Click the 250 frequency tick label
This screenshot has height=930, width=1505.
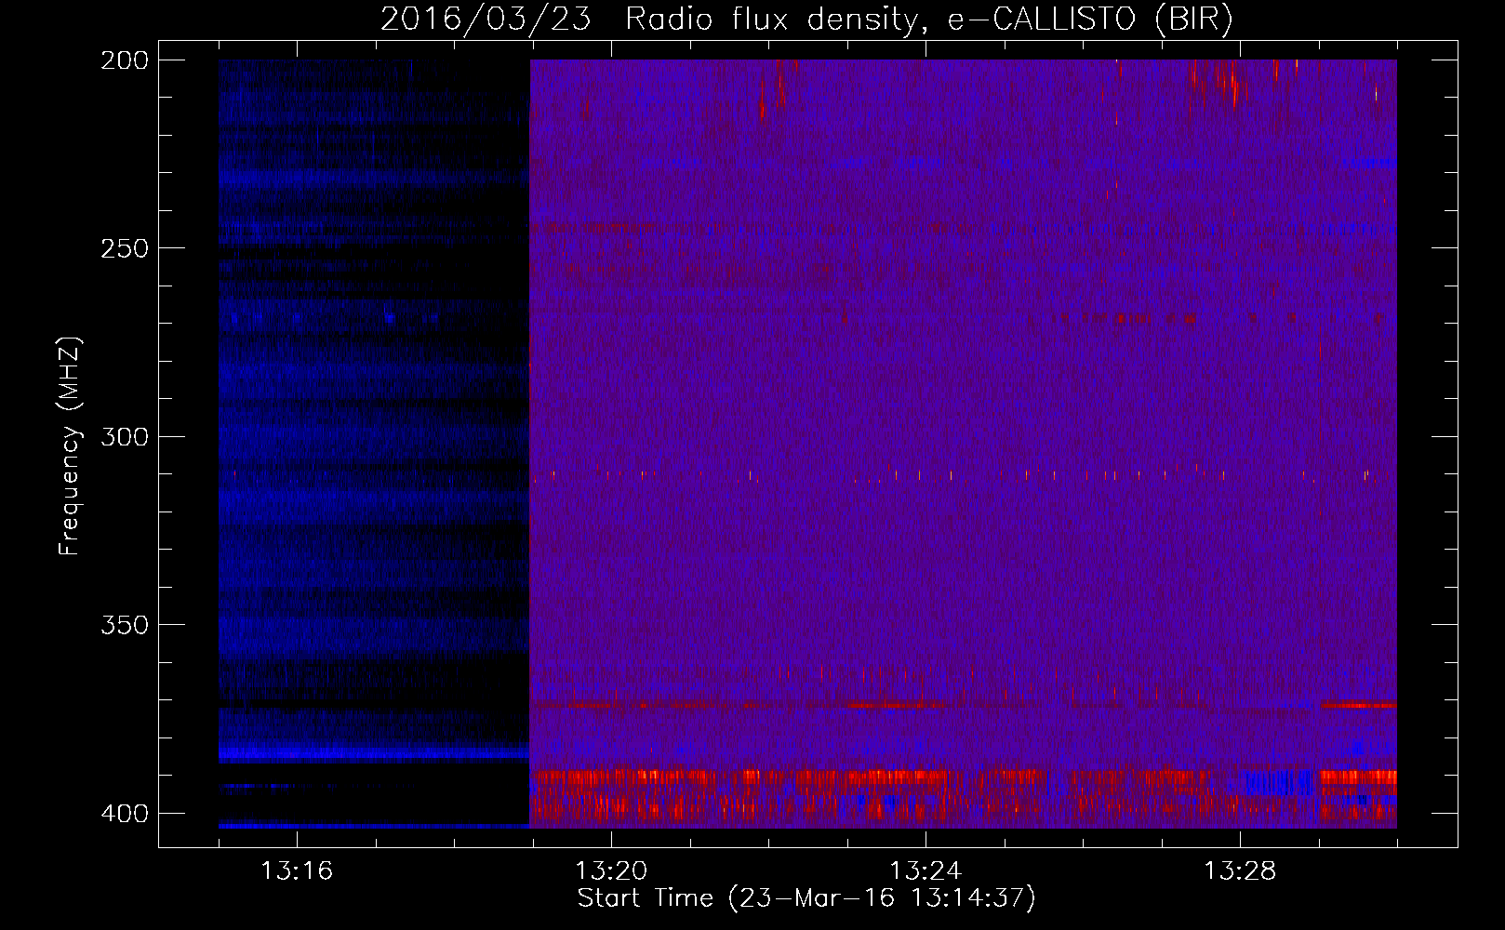click(124, 248)
